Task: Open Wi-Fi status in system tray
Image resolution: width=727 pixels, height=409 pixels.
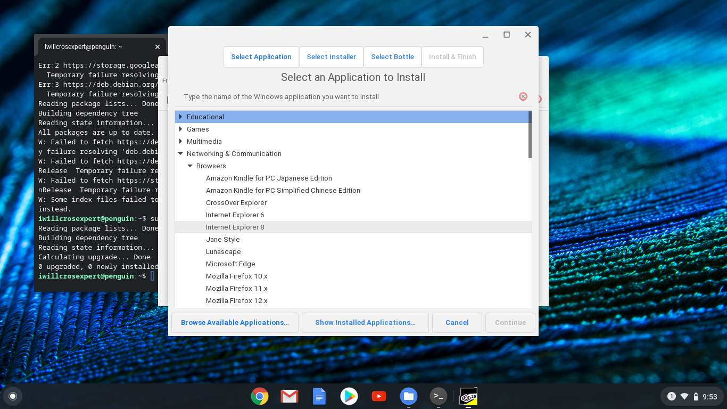Action: (684, 396)
